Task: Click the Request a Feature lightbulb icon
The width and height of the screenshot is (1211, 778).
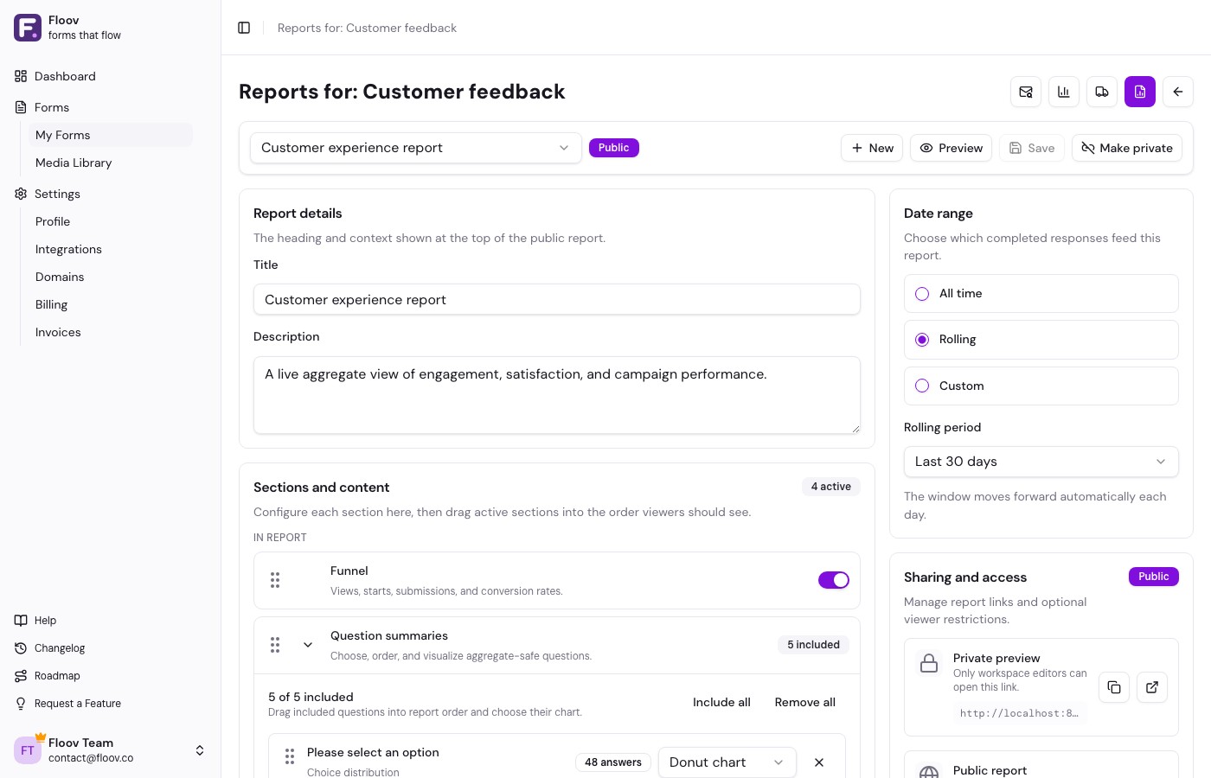Action: click(x=21, y=704)
